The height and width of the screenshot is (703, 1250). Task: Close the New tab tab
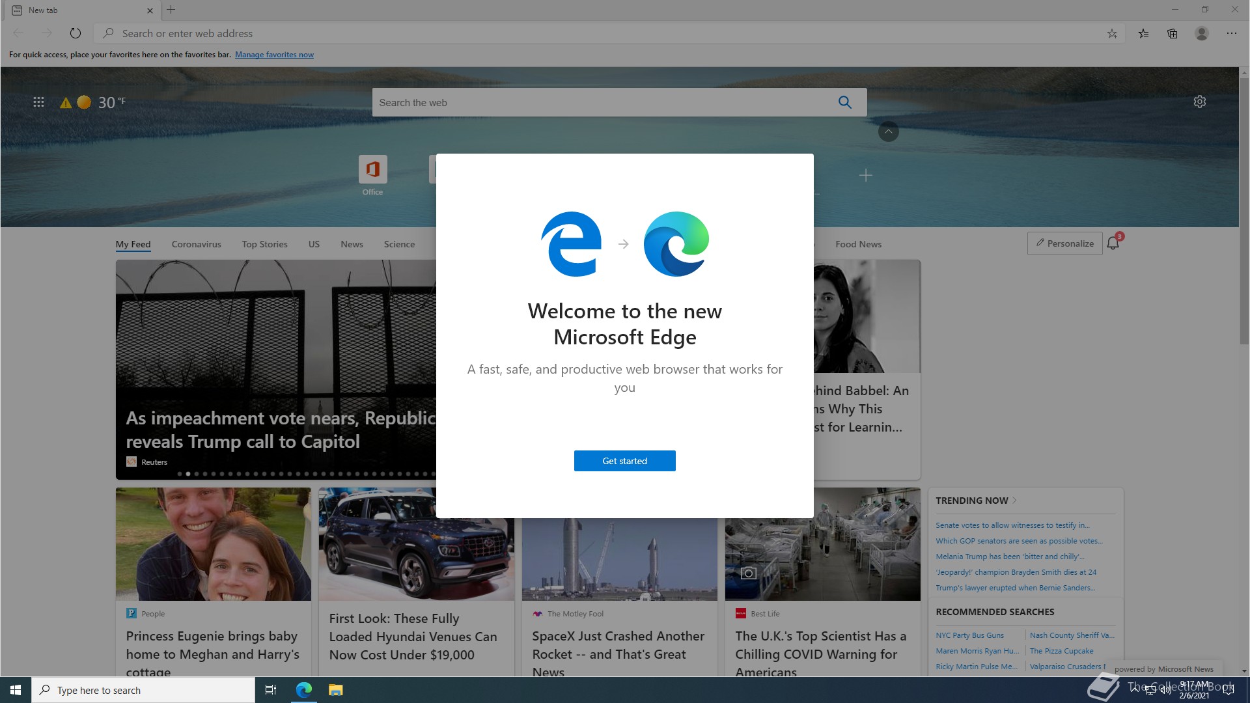point(150,10)
